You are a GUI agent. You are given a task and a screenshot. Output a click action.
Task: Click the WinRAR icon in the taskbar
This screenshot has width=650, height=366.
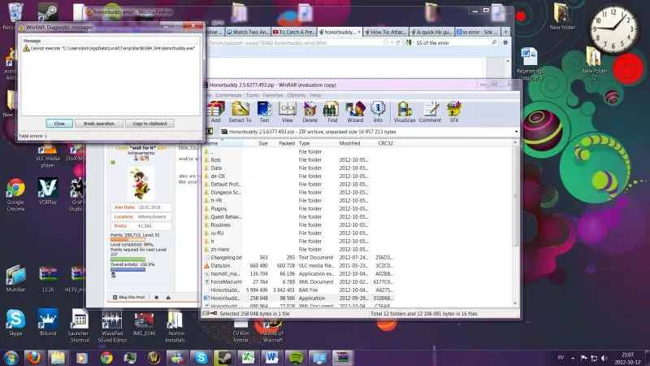342,358
